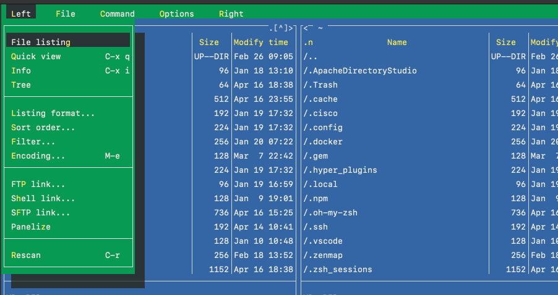Click the right panel Size column header

505,43
